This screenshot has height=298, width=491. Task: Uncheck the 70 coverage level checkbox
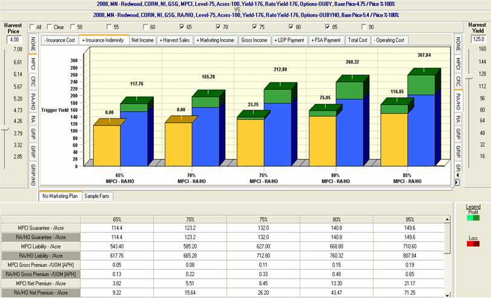pos(219,27)
